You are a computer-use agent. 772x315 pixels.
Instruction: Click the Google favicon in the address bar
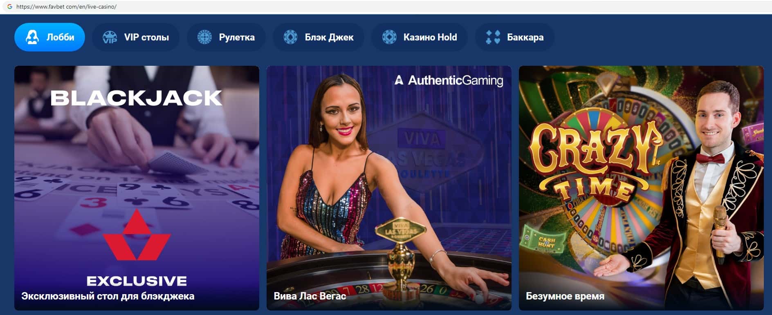(x=10, y=7)
